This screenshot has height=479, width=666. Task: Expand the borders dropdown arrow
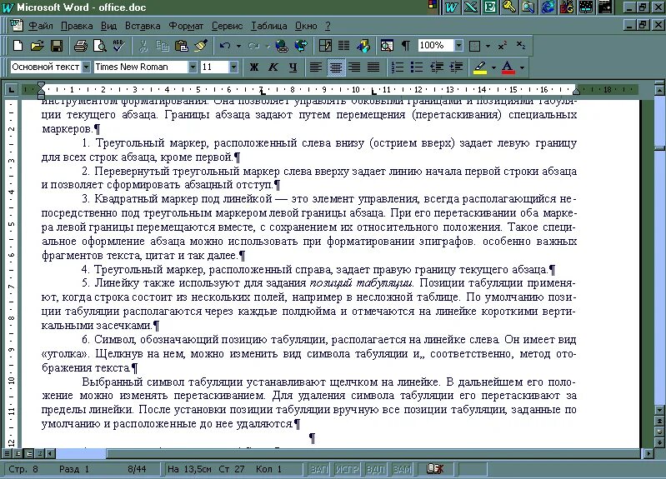coord(488,46)
